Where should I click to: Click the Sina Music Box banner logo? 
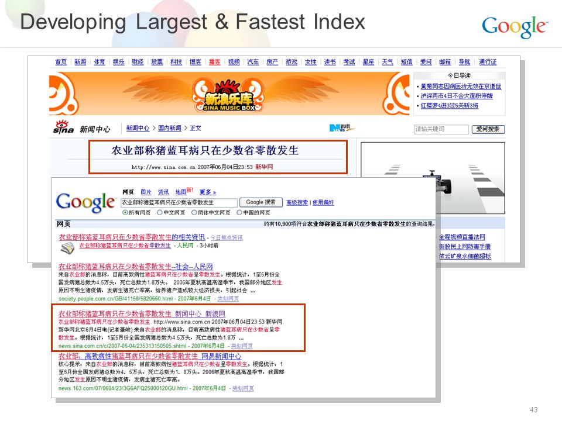[x=229, y=96]
